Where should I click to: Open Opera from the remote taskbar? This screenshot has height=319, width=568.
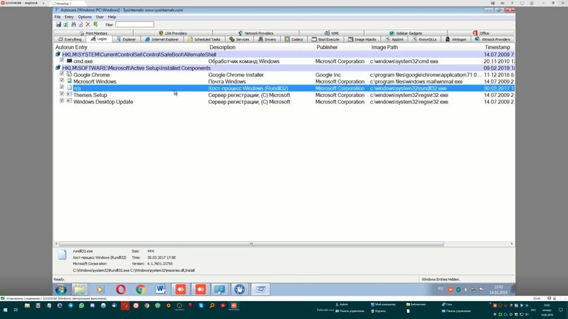pos(120,289)
